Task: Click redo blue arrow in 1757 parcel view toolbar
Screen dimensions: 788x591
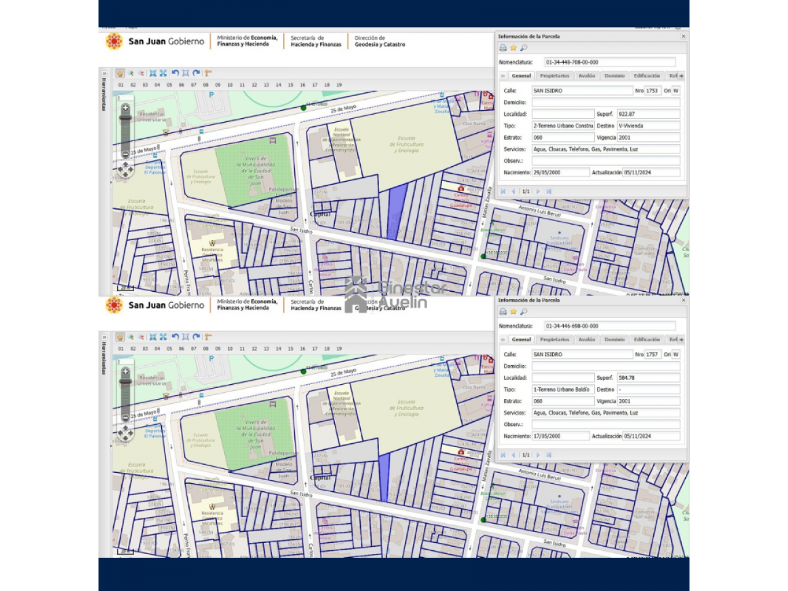Action: coord(196,337)
